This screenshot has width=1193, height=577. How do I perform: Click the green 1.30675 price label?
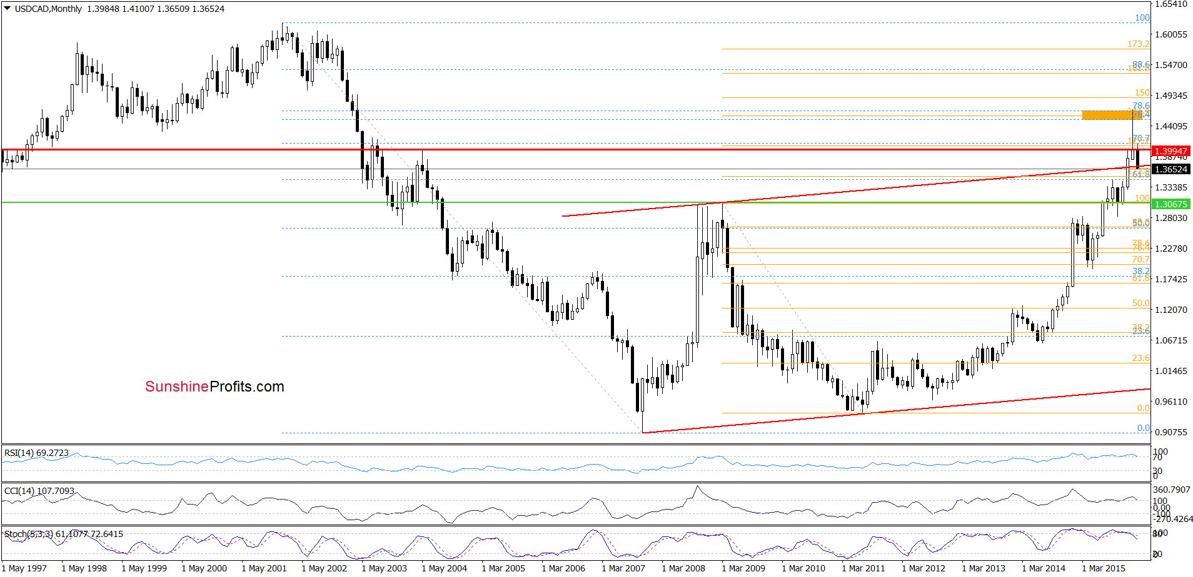pyautogui.click(x=1171, y=204)
